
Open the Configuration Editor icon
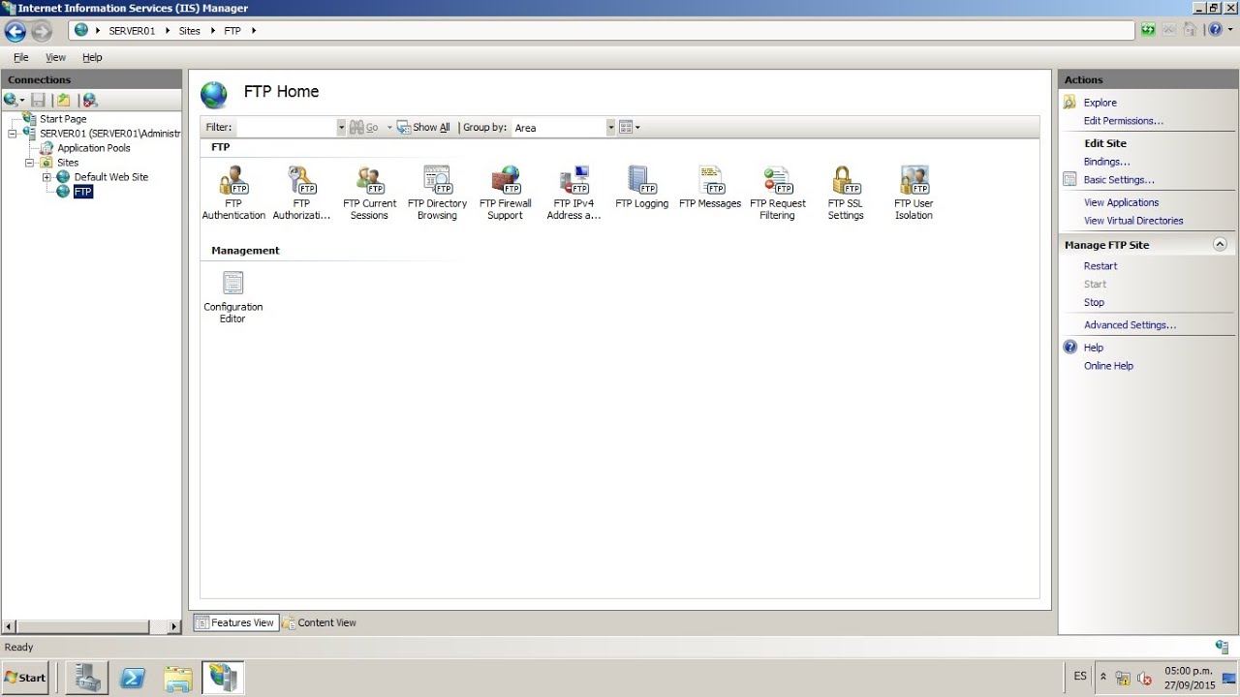[232, 296]
